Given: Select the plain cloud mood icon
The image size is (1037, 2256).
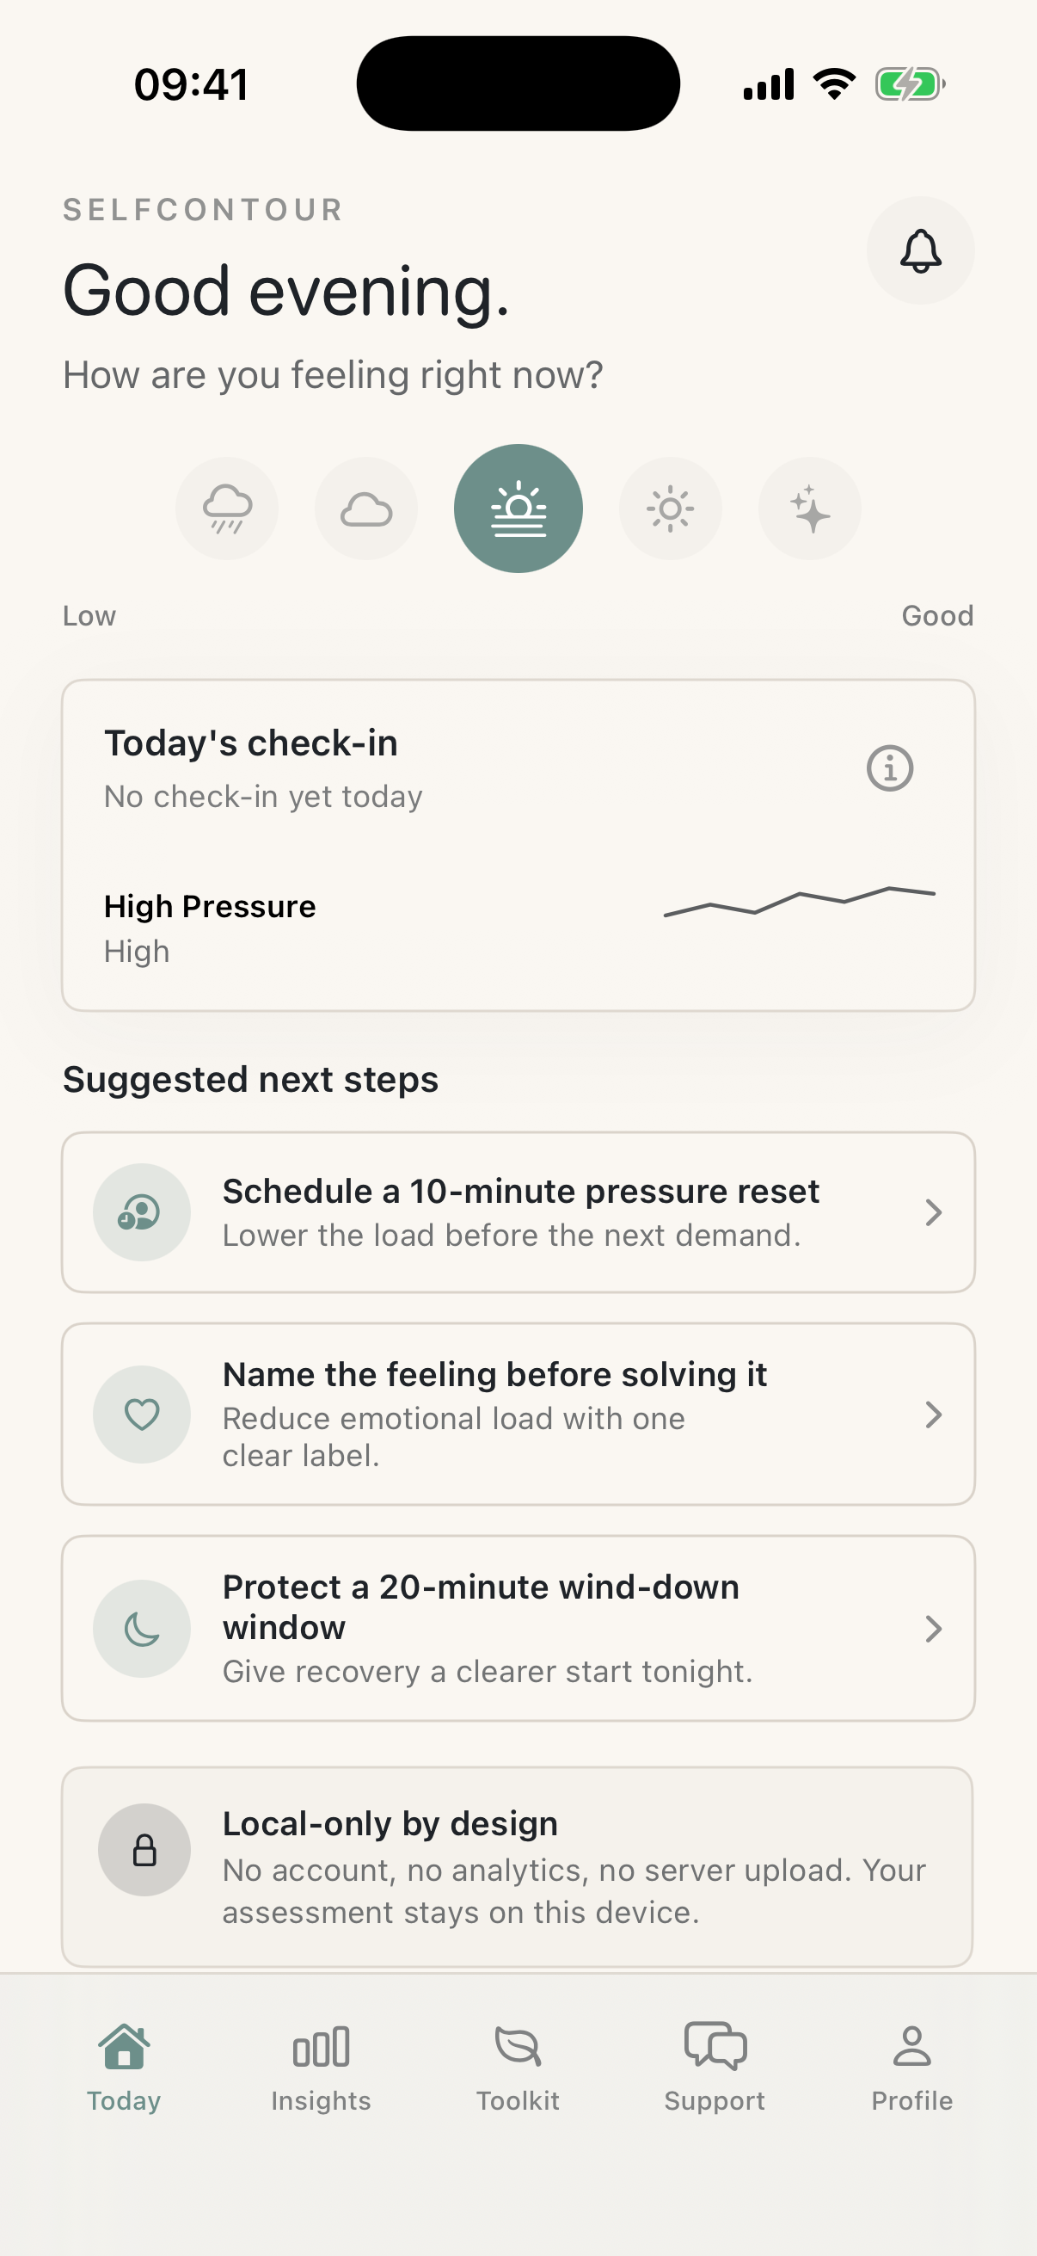Looking at the screenshot, I should (365, 508).
